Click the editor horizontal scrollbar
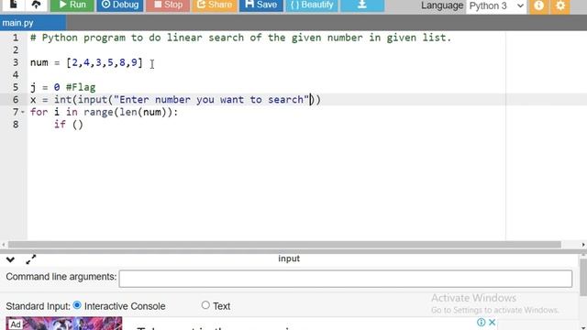This screenshot has height=330, width=587. point(284,245)
